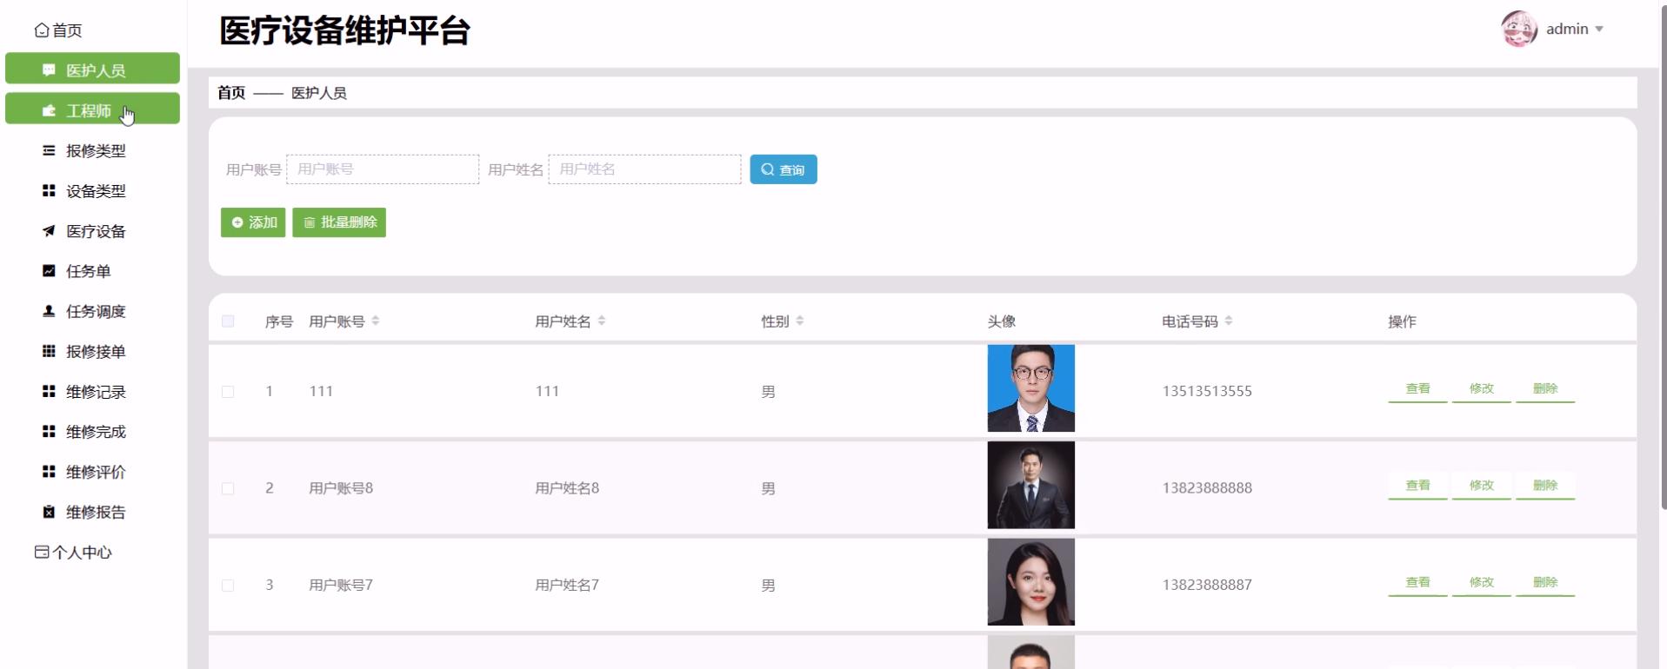Open 设备类型 menu item
This screenshot has width=1667, height=669.
click(92, 190)
